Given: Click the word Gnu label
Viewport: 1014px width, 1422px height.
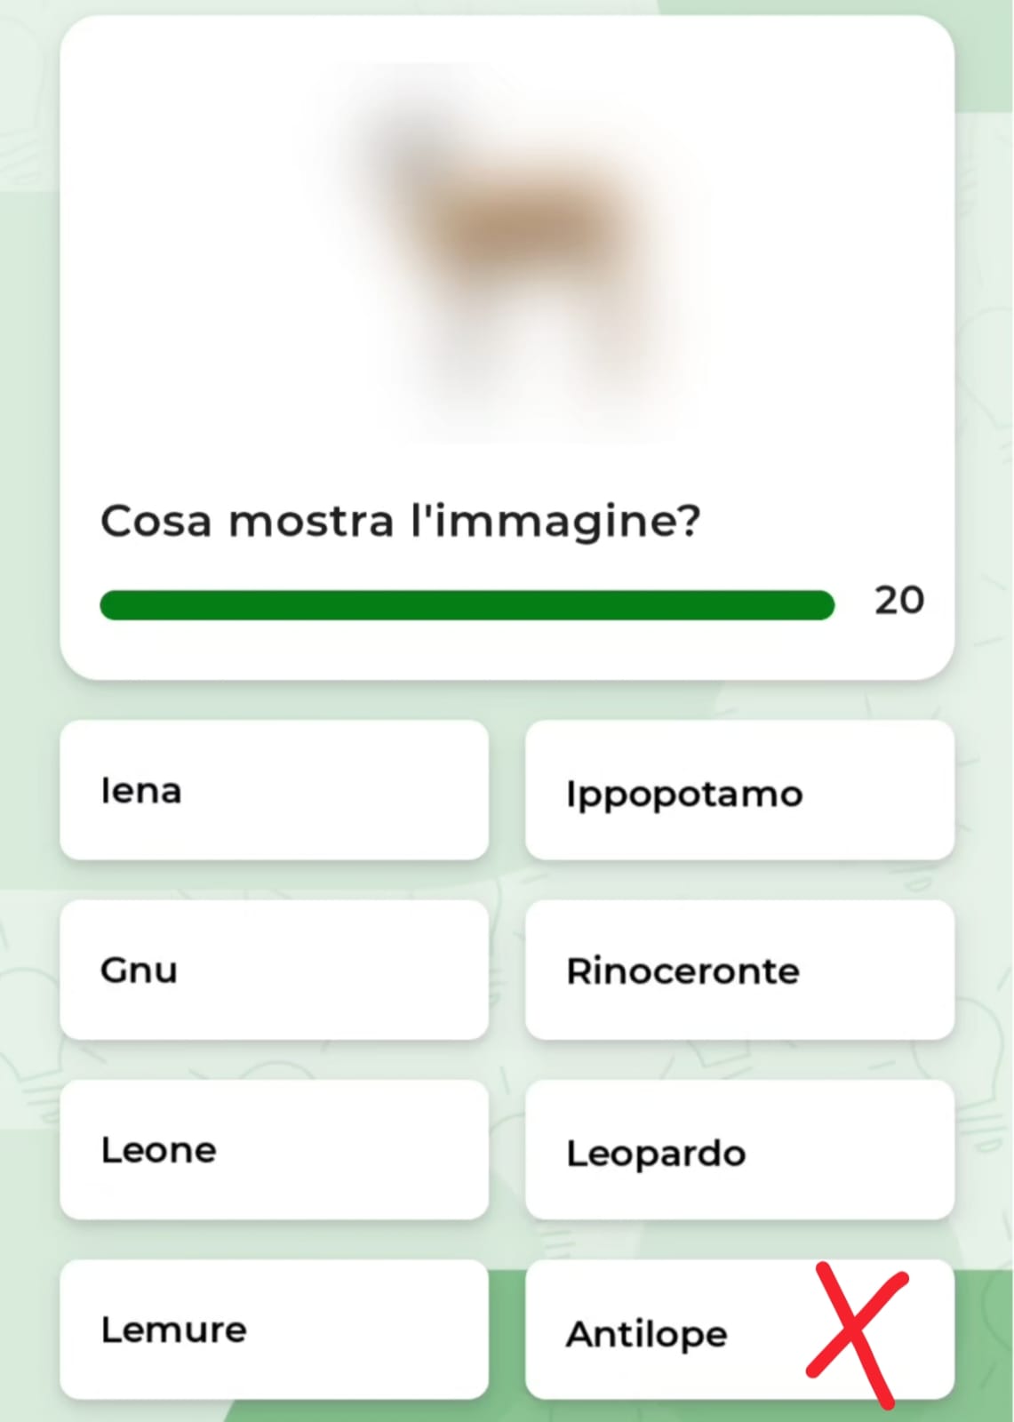Looking at the screenshot, I should [x=139, y=971].
